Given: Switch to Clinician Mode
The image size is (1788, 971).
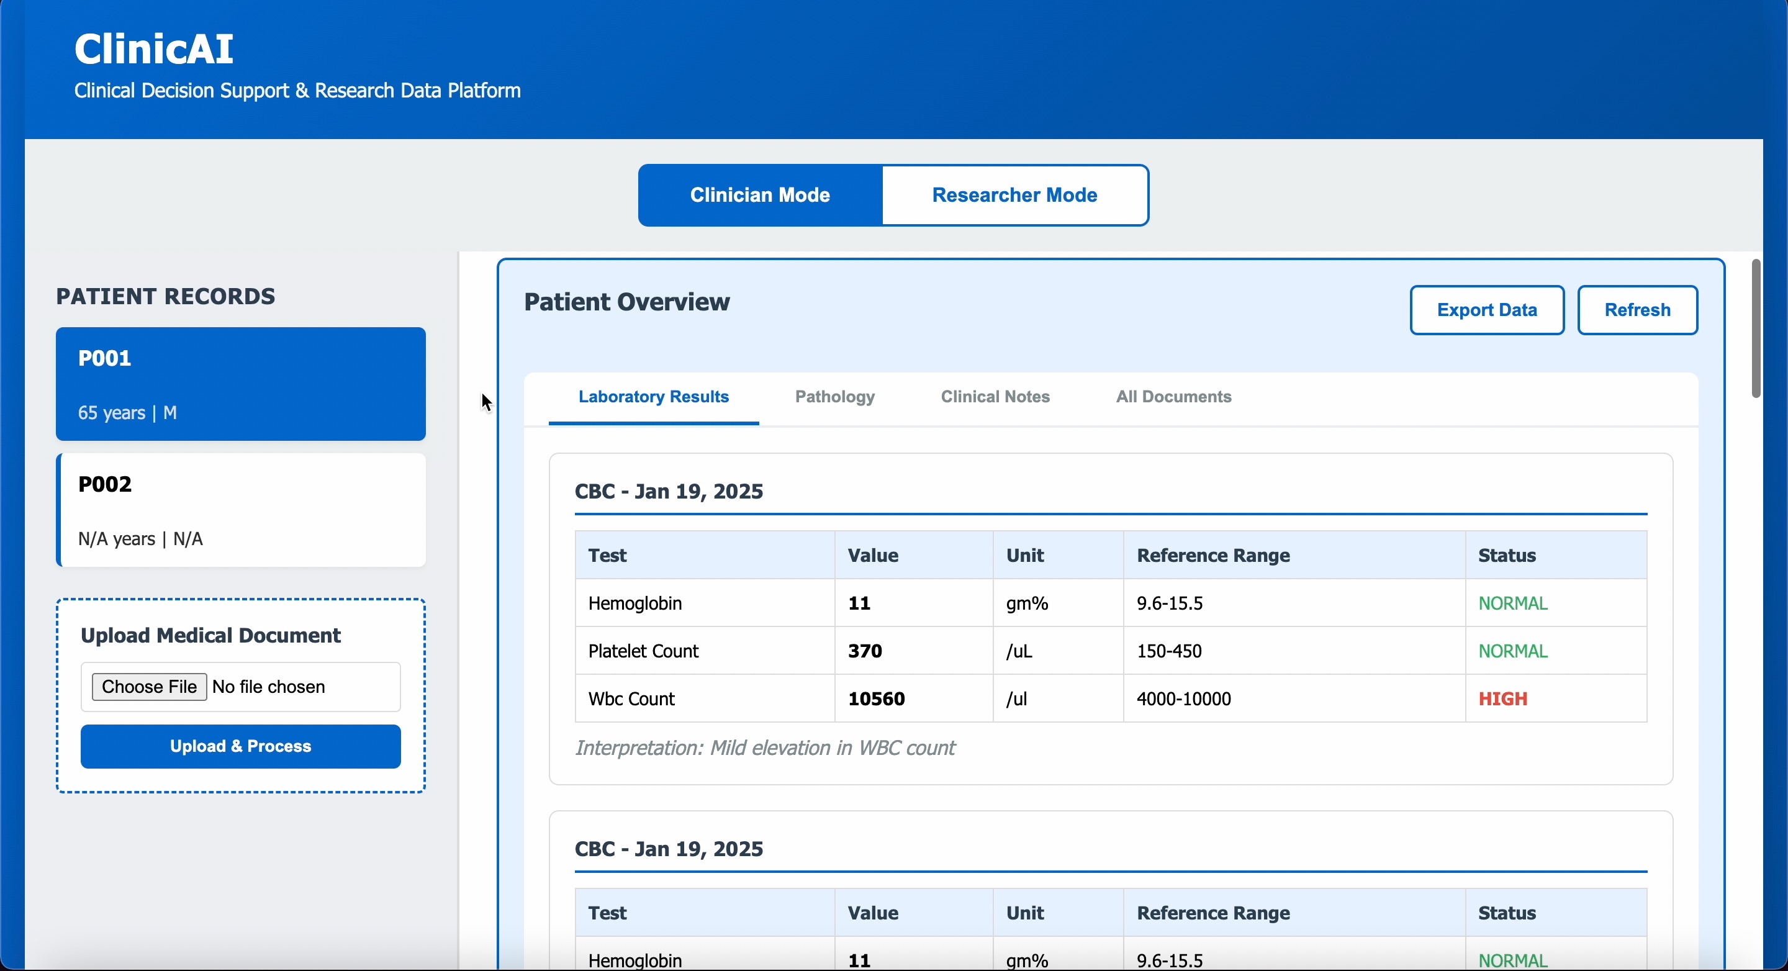Looking at the screenshot, I should [760, 195].
